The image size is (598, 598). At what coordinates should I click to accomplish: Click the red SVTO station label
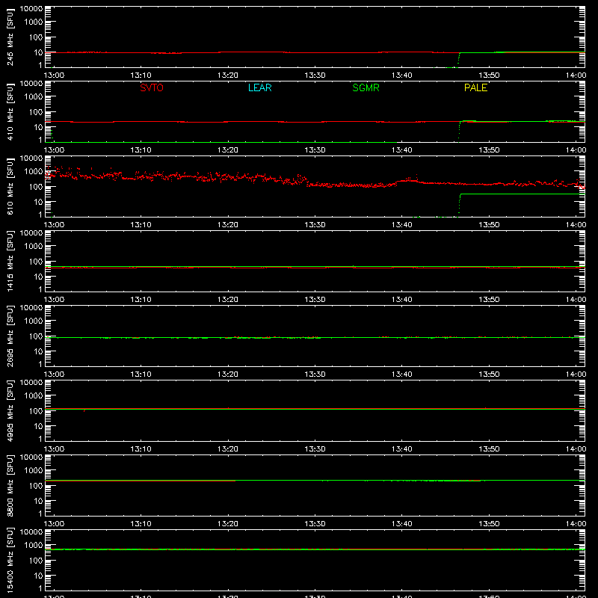[x=152, y=87]
